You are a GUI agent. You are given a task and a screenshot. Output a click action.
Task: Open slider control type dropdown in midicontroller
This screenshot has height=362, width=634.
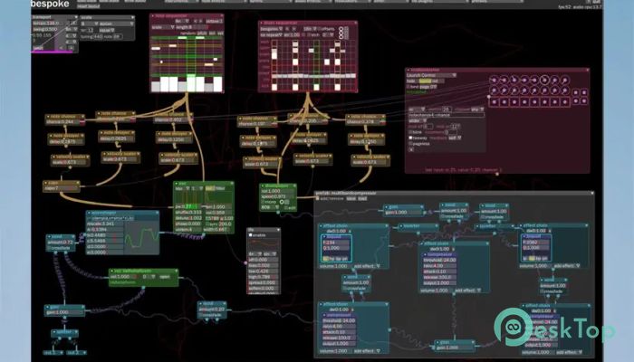coord(418,120)
